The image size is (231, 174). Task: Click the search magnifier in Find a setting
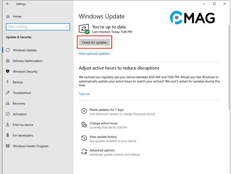pos(67,27)
